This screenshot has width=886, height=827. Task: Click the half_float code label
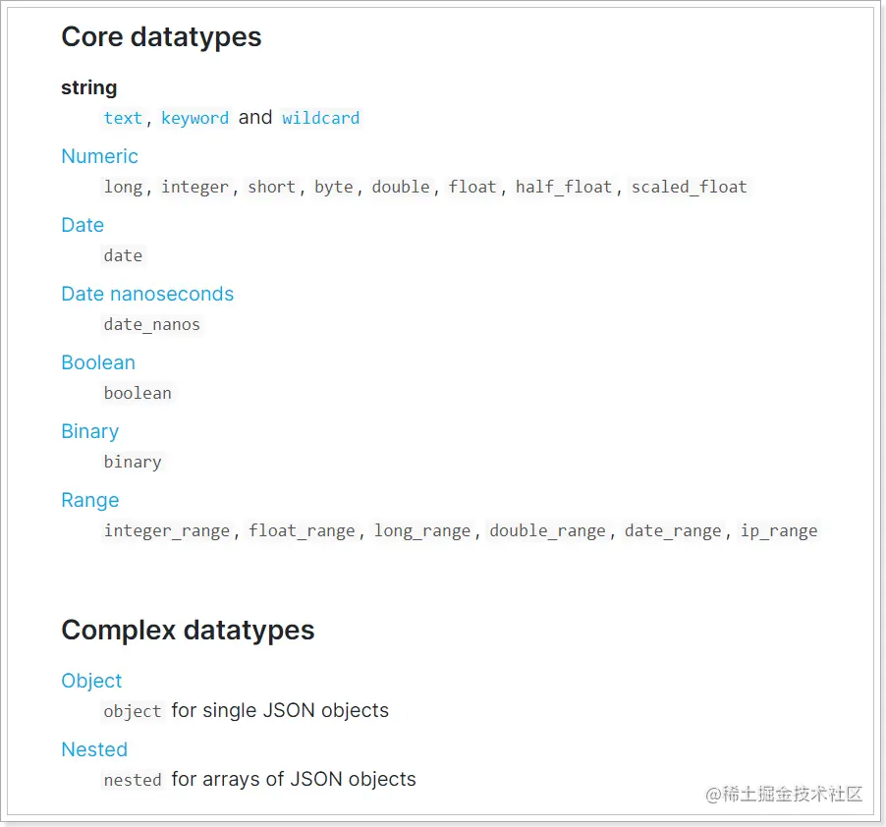[x=564, y=187]
